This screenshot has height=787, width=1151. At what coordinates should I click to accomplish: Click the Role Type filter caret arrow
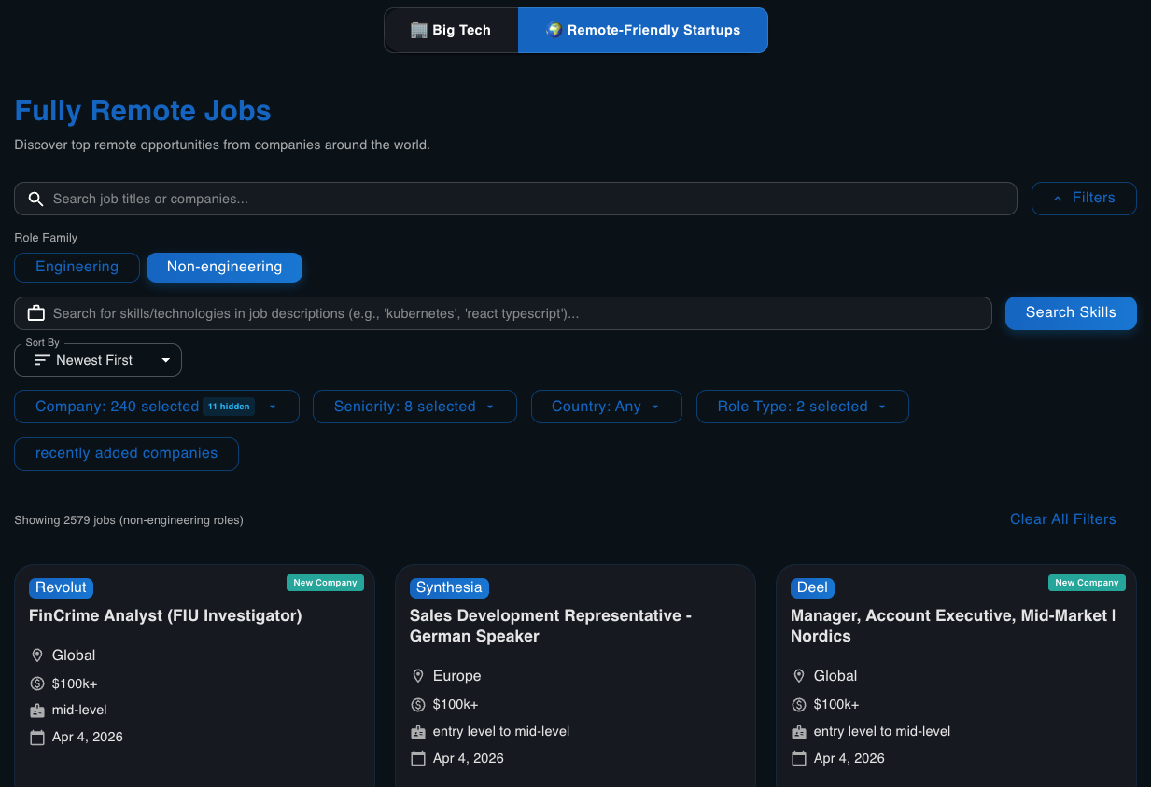pyautogui.click(x=882, y=407)
